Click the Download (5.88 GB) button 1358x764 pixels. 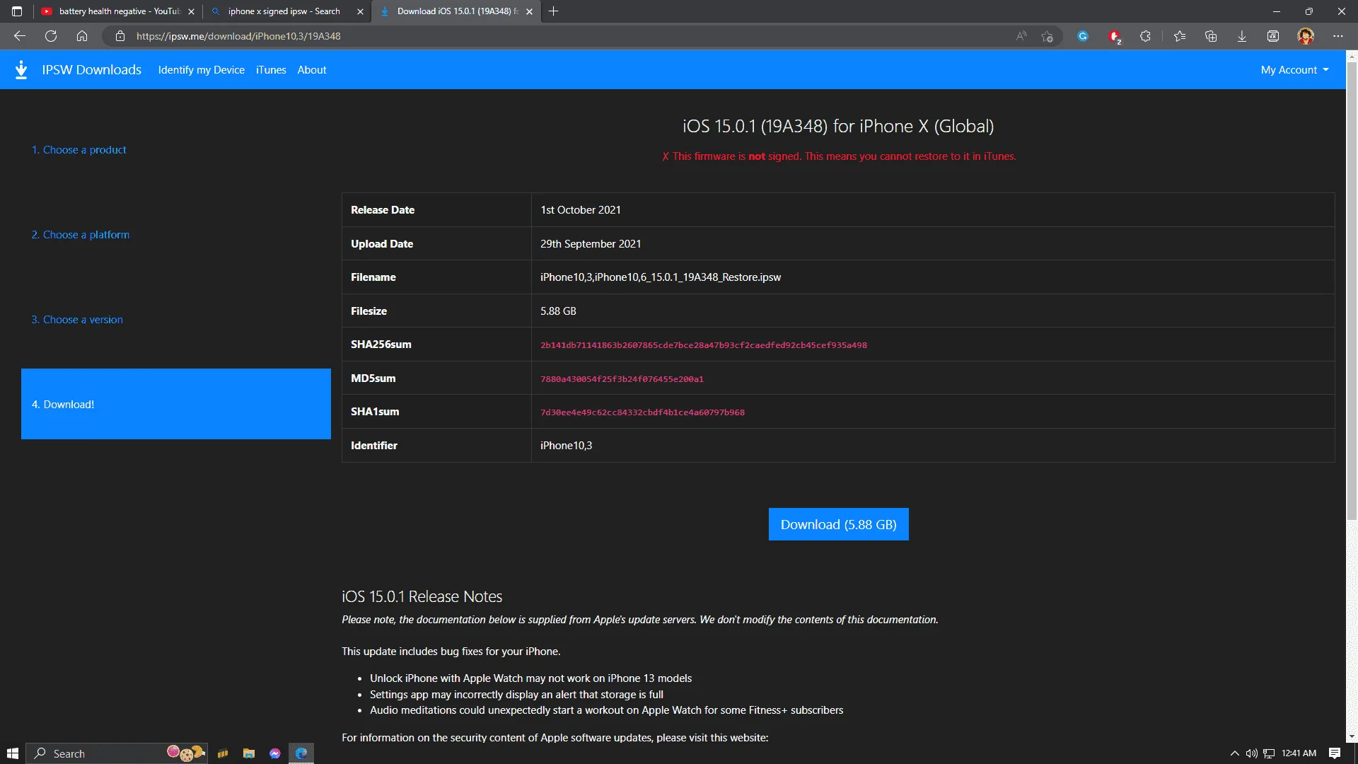point(838,524)
